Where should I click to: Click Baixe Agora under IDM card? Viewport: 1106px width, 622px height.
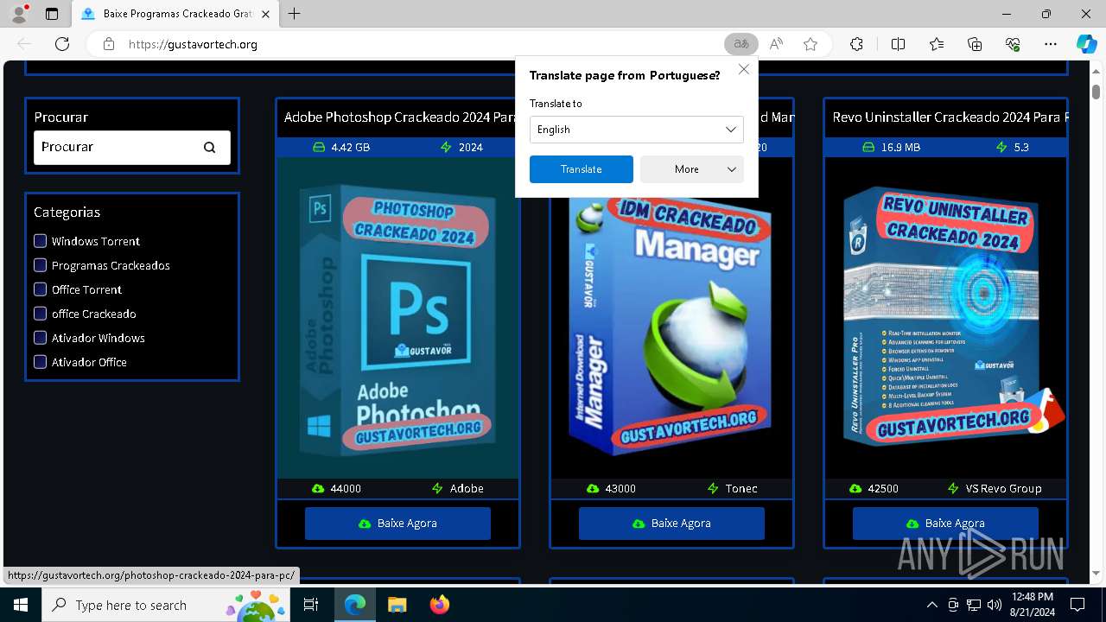[x=671, y=524]
